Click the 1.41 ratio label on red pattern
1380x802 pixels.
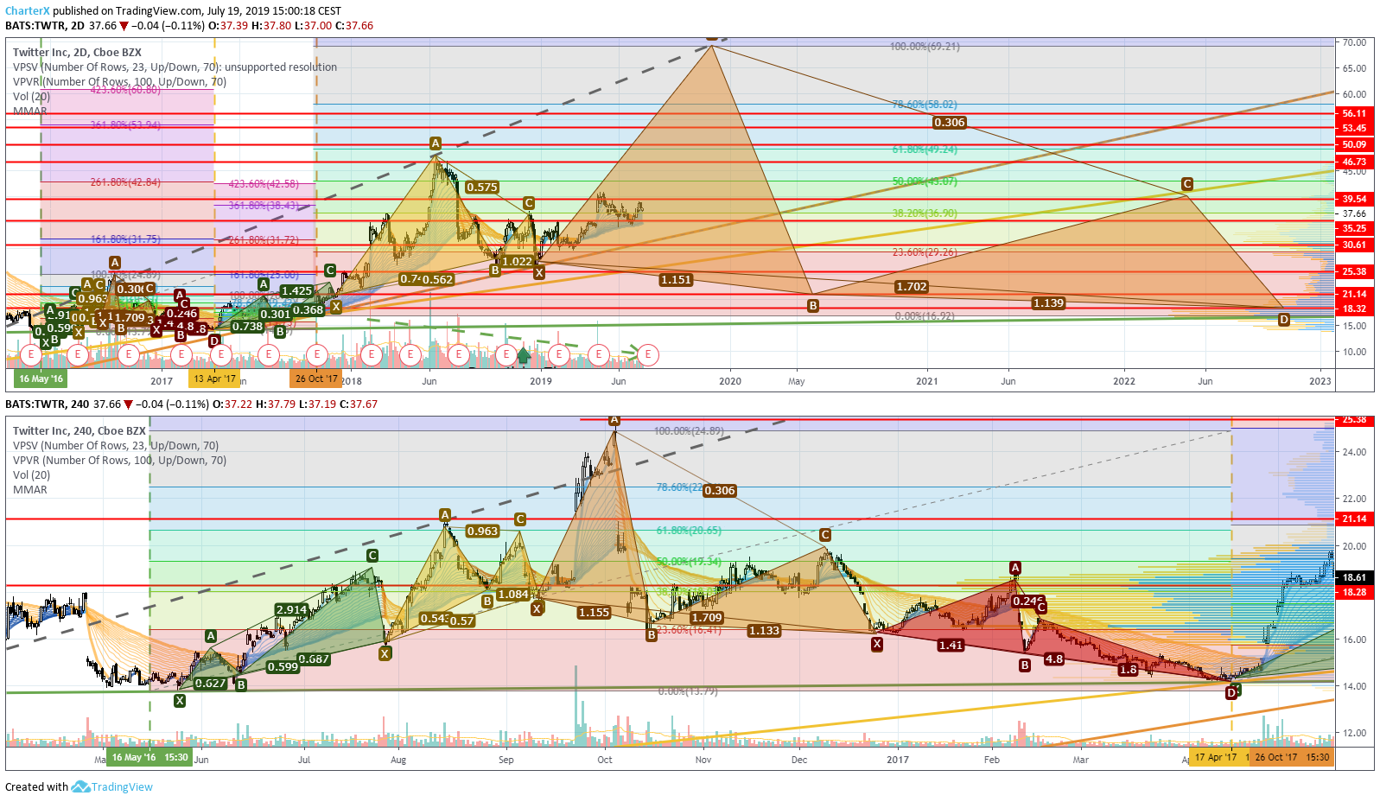951,645
